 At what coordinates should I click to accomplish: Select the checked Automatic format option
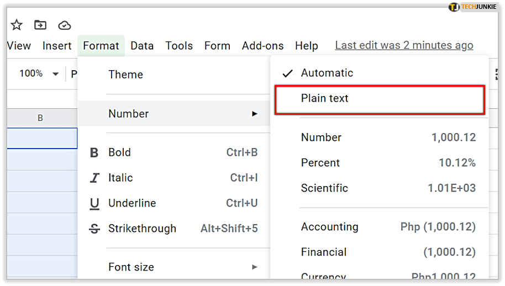click(327, 73)
